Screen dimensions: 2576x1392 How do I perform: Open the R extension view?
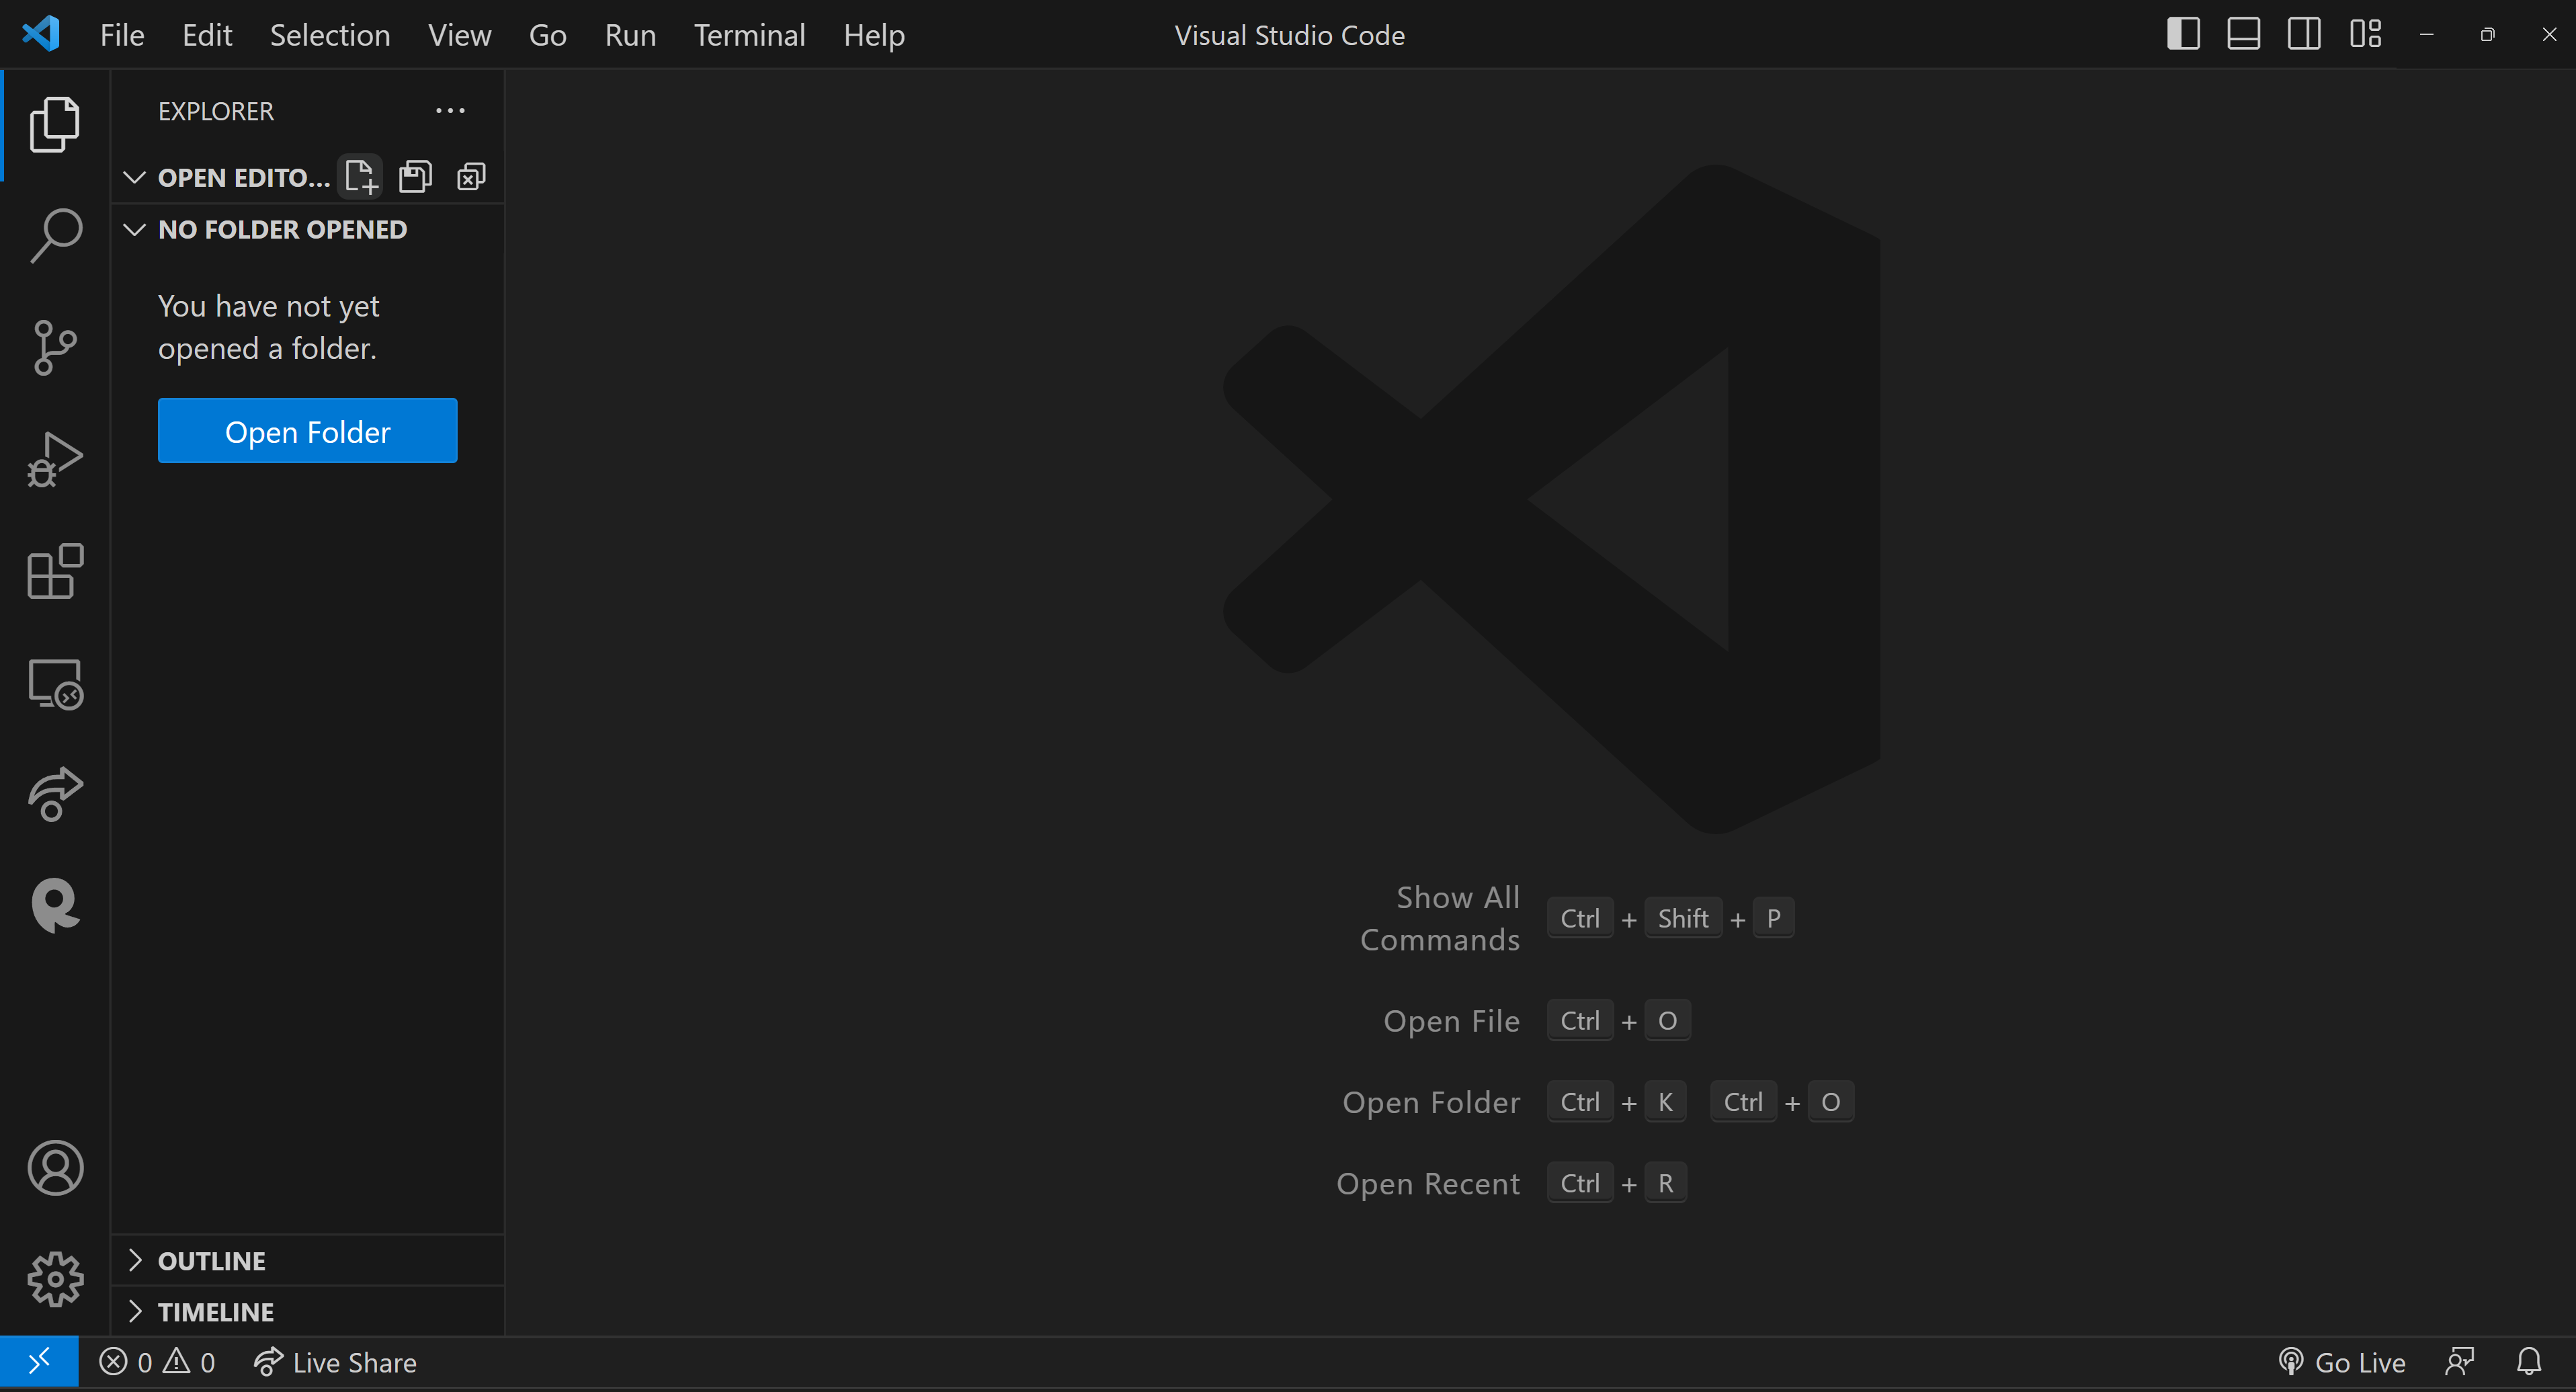55,906
